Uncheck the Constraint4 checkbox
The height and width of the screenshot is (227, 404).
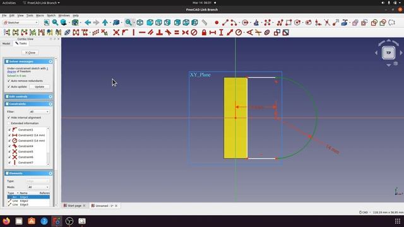point(10,146)
